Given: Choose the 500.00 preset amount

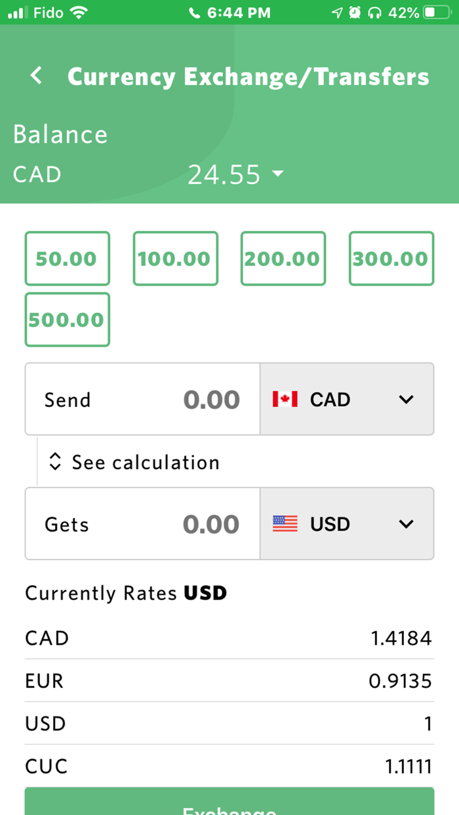Looking at the screenshot, I should pyautogui.click(x=67, y=320).
